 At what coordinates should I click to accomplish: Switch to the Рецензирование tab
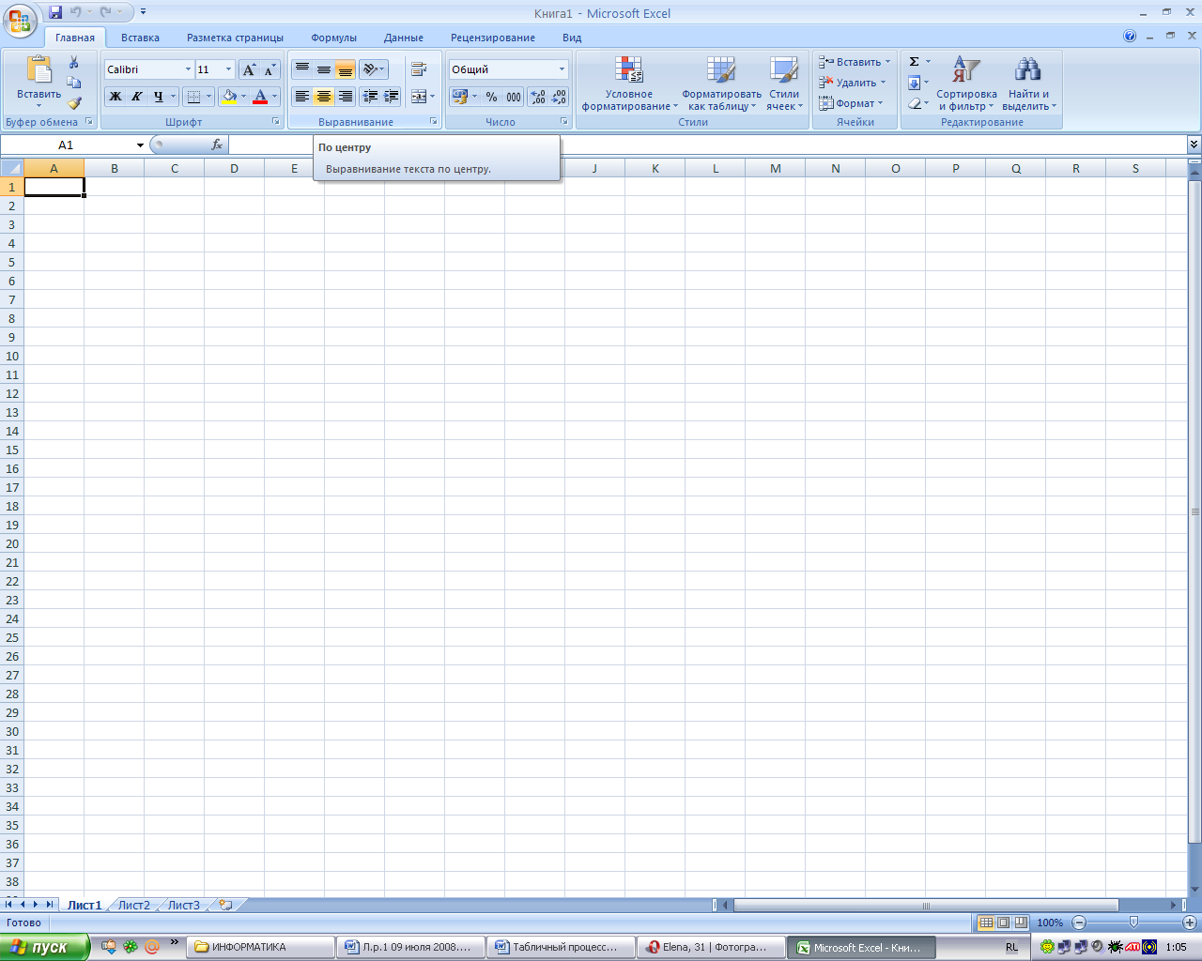tap(493, 38)
